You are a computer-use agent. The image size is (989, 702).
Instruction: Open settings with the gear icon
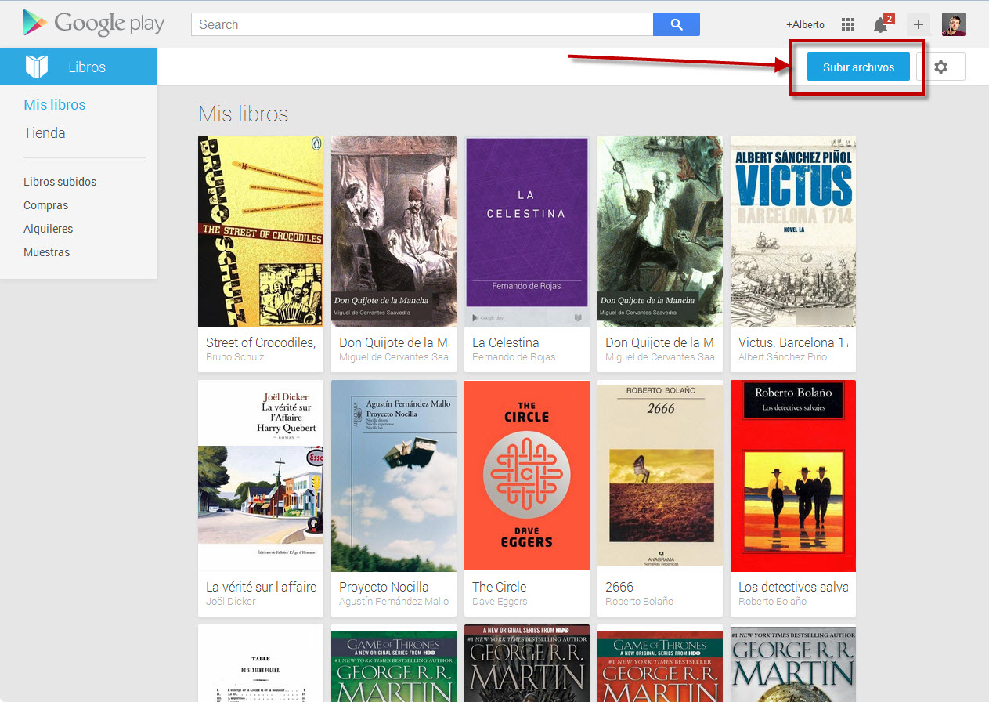point(941,67)
